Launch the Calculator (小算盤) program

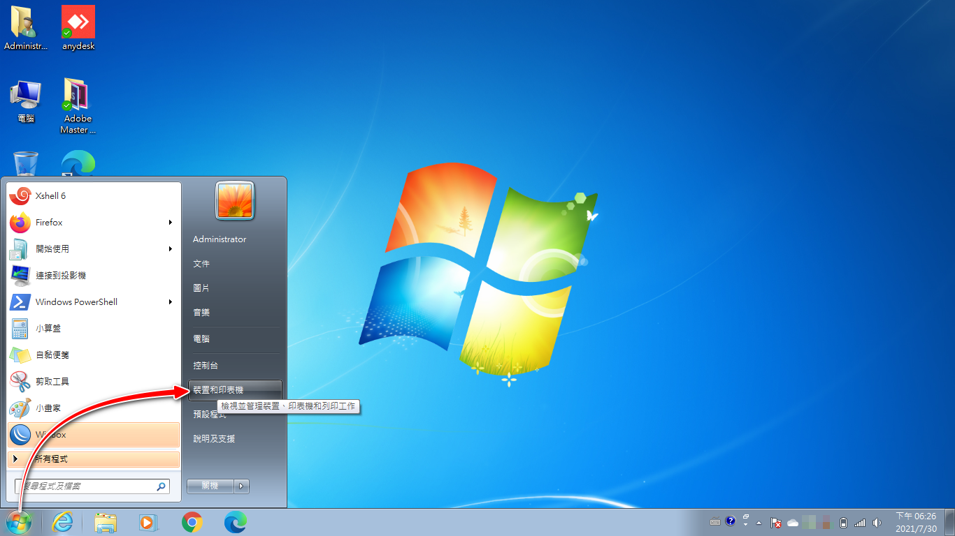(49, 329)
